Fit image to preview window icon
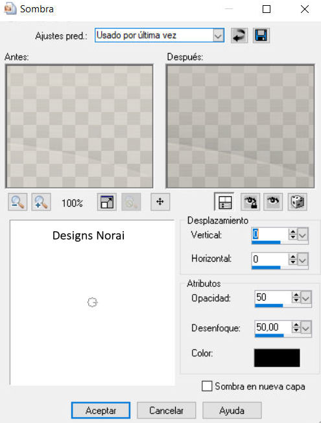This screenshot has height=423, width=321. tap(107, 202)
